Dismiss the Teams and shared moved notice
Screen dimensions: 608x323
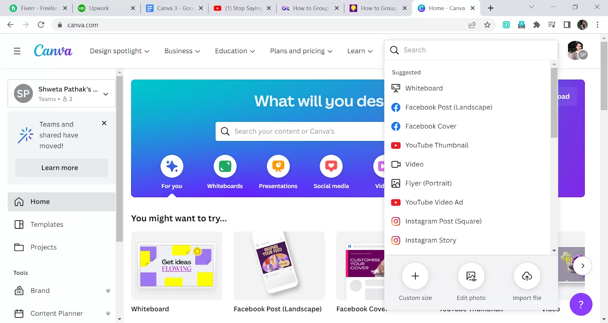click(104, 123)
